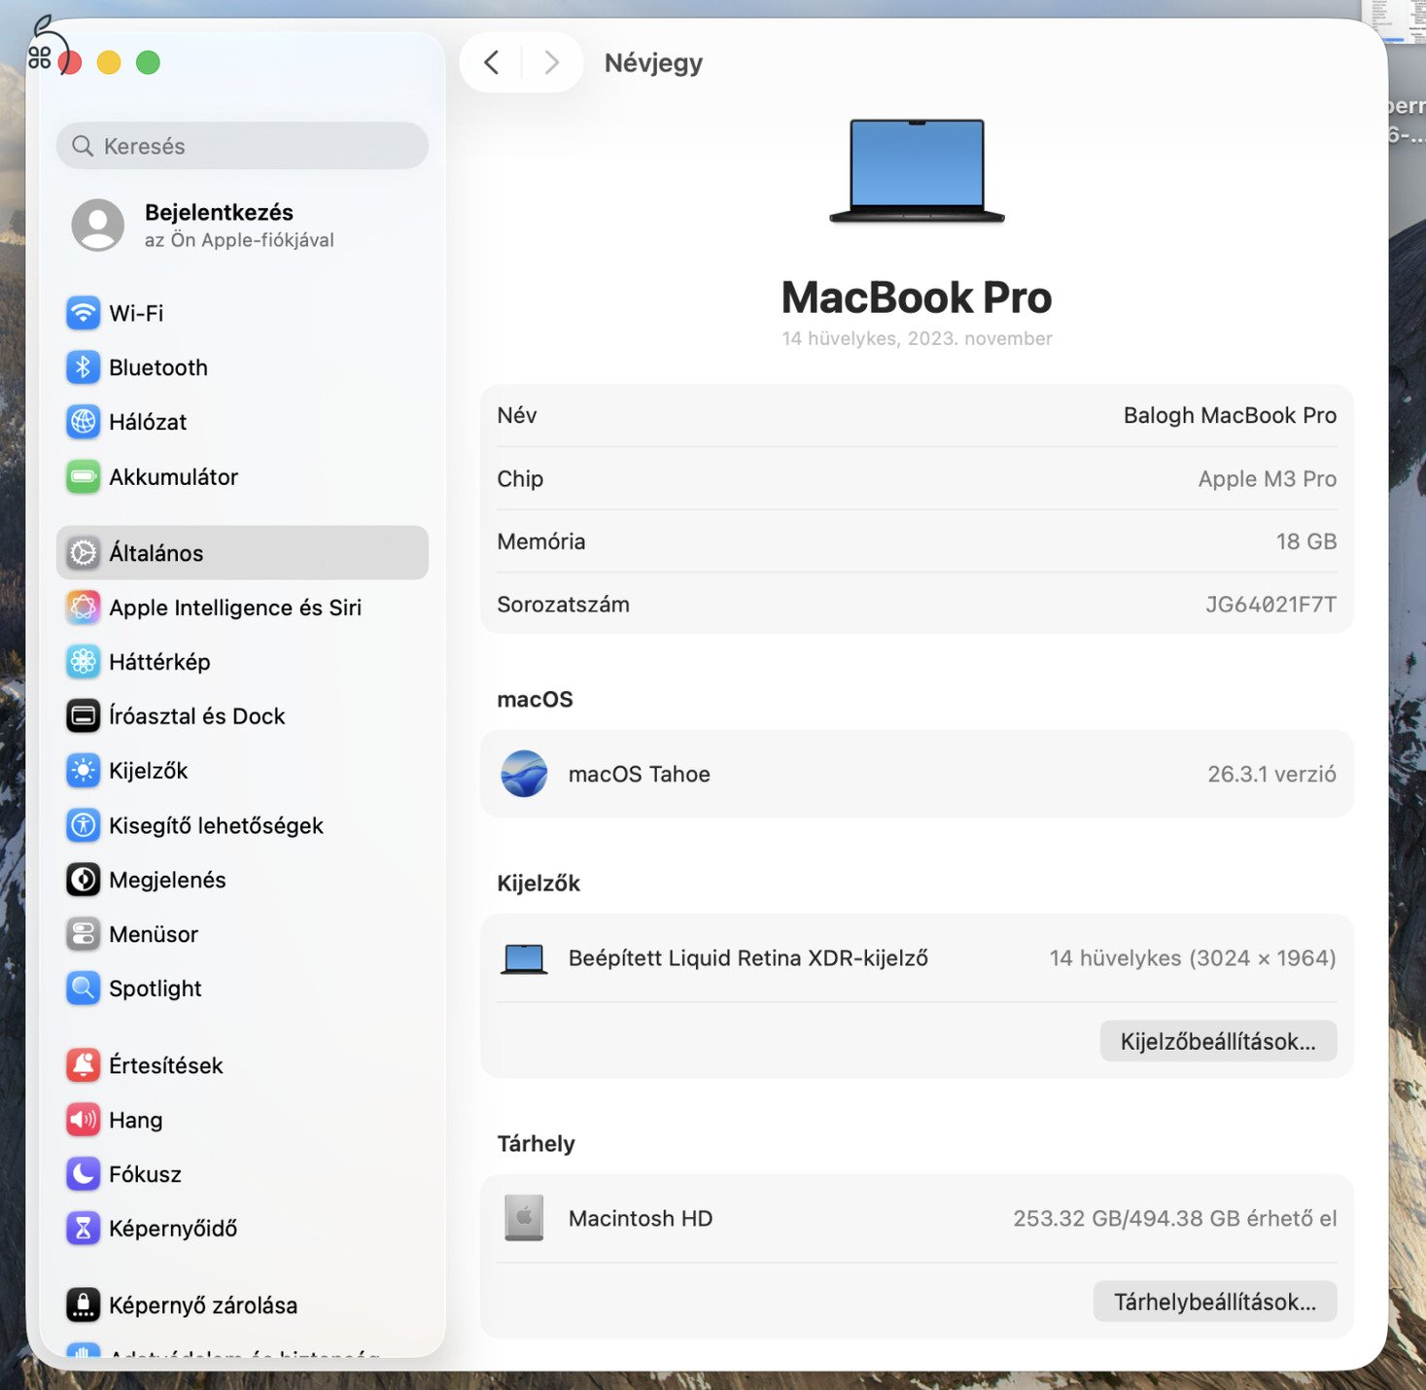Click the Apple Intelligence és Siri icon
Screen dimensions: 1426x1390
[84, 608]
